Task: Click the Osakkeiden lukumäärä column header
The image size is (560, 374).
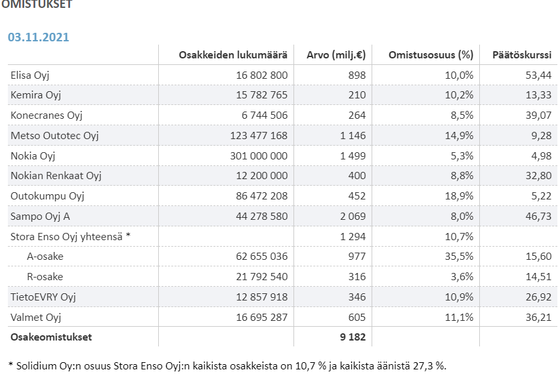Action: pyautogui.click(x=233, y=54)
